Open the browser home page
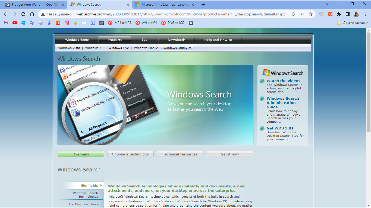Viewport: 371px width, 208px height. pyautogui.click(x=32, y=14)
